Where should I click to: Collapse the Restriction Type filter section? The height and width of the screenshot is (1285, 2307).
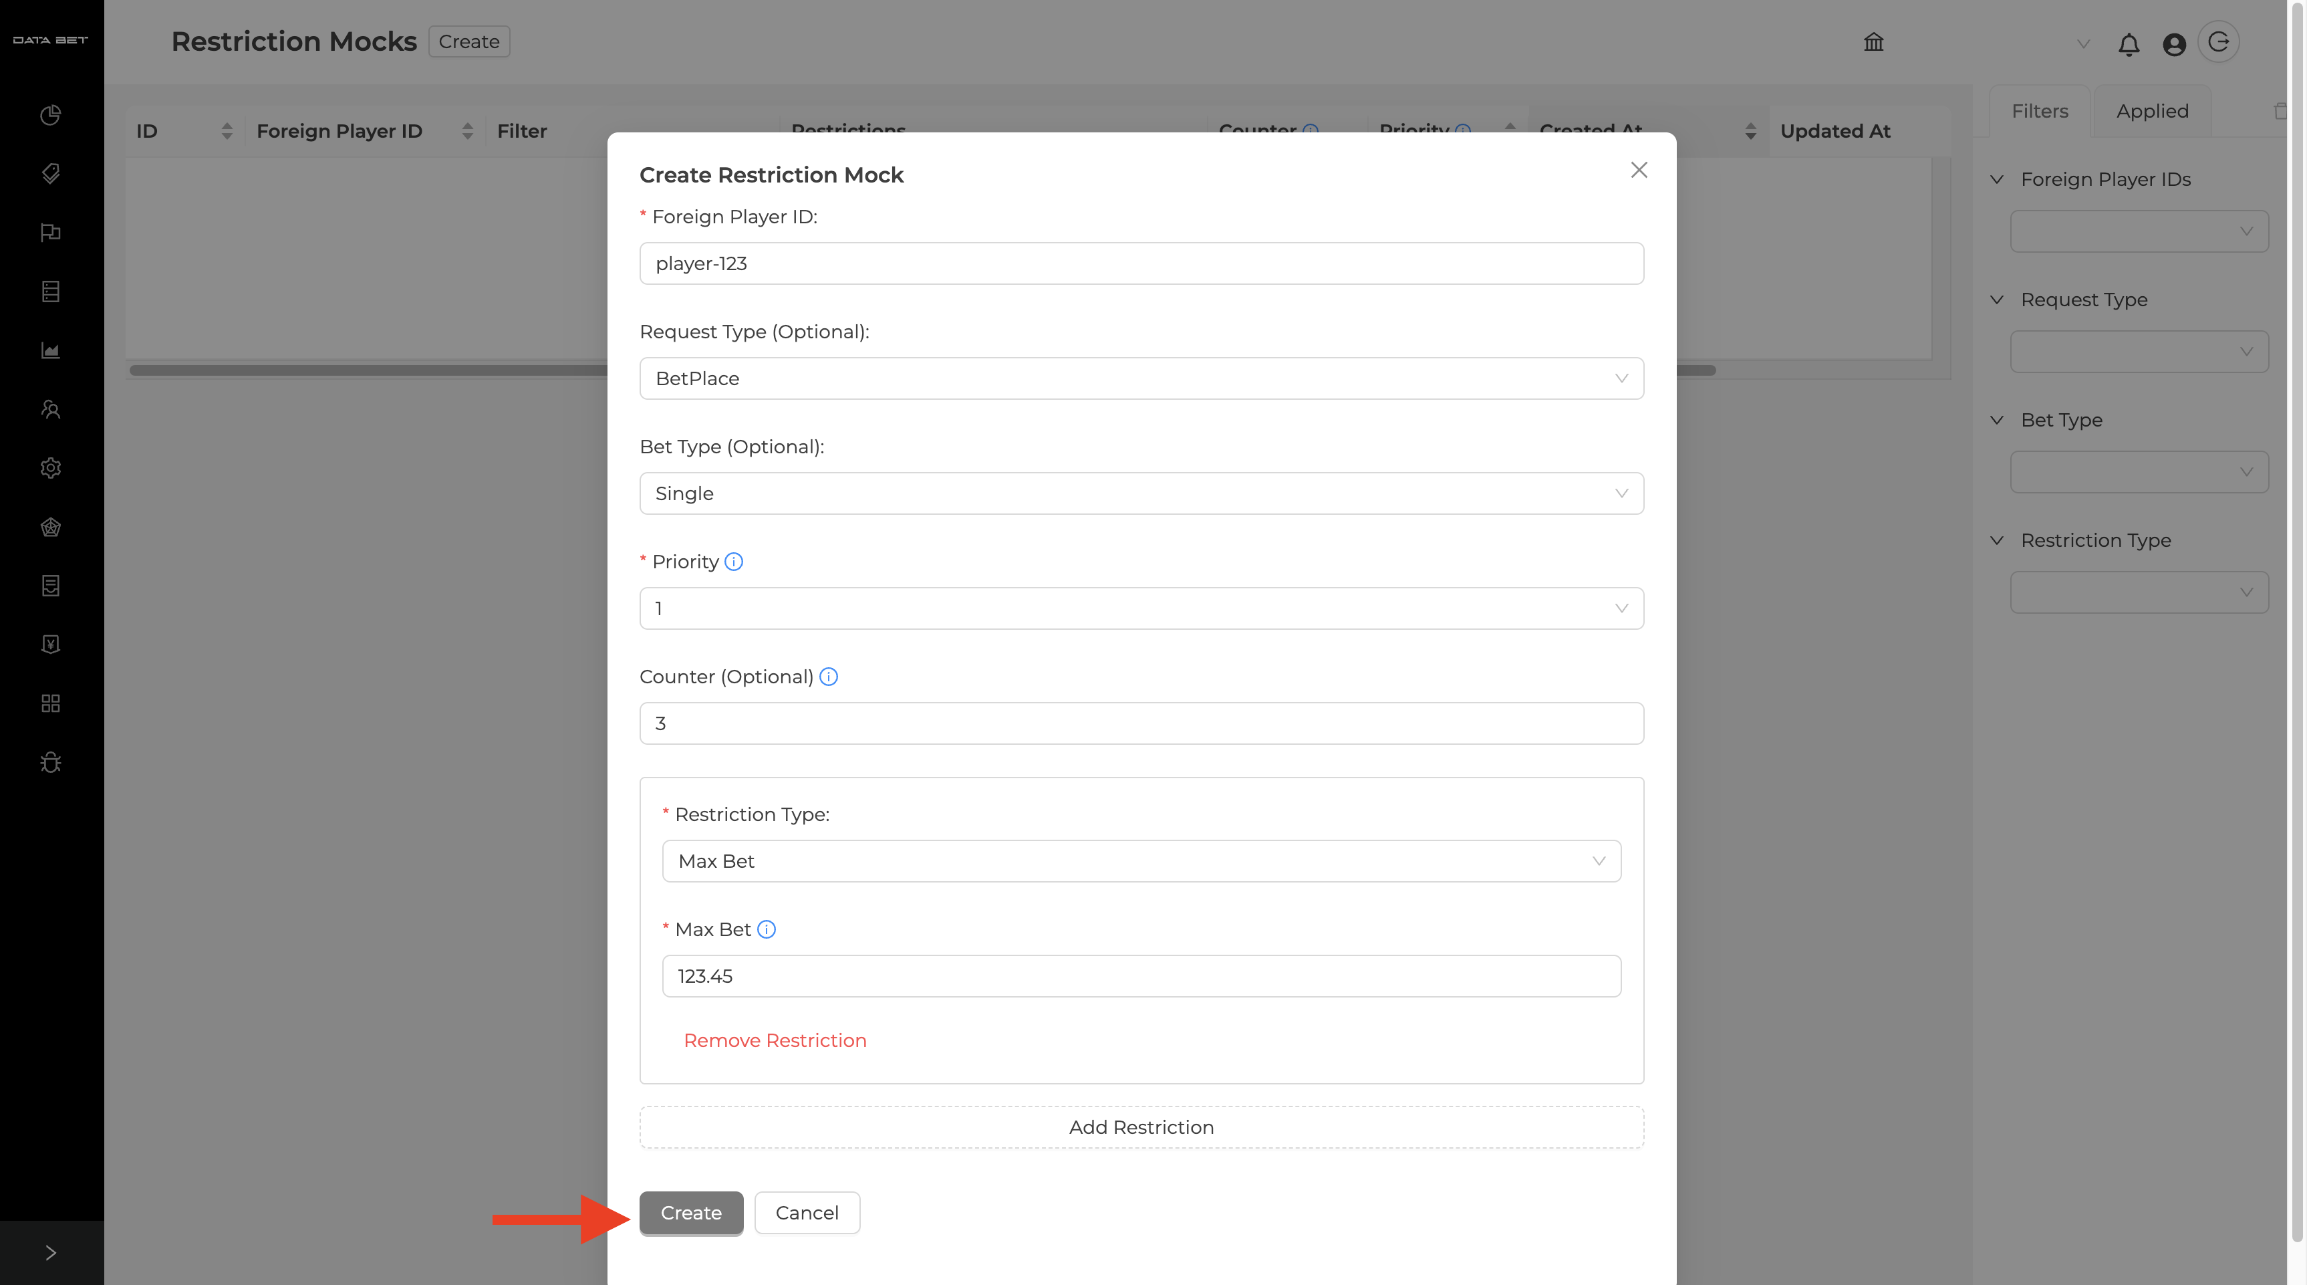1998,540
